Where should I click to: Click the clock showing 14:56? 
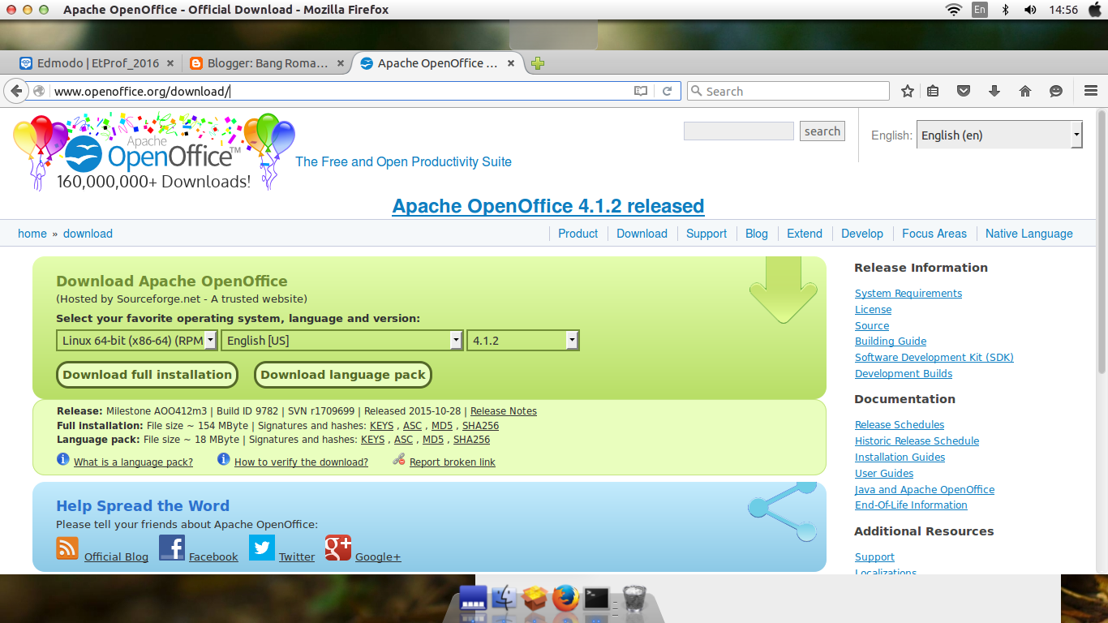[x=1063, y=10]
